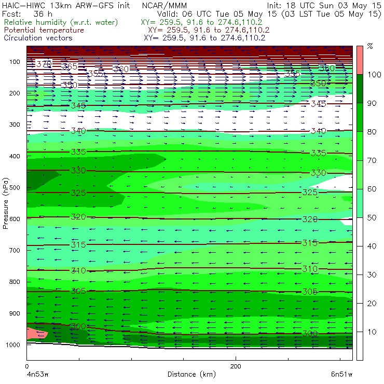Click the "4n53w" start location label
Viewport: 384px width, 384px height.
(37, 375)
